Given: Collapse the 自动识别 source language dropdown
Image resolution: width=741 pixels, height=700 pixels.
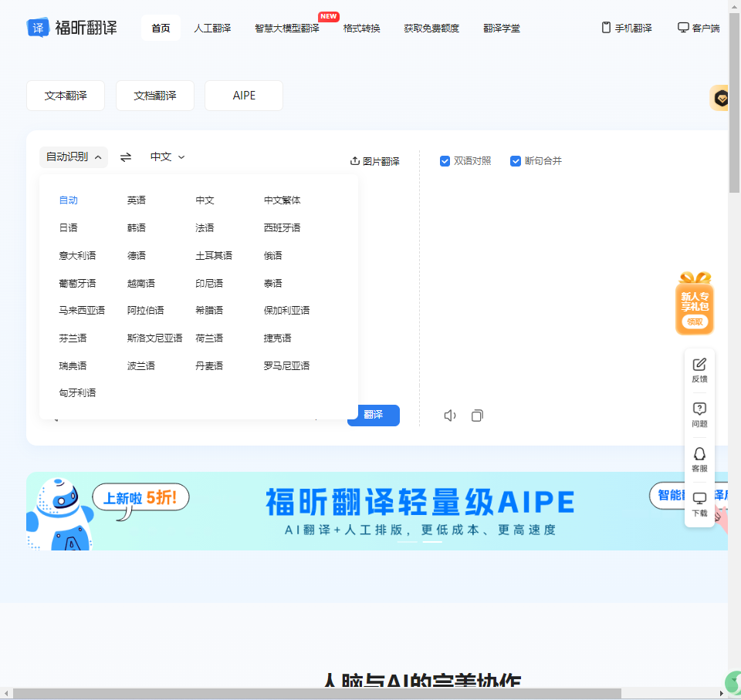Looking at the screenshot, I should (74, 157).
